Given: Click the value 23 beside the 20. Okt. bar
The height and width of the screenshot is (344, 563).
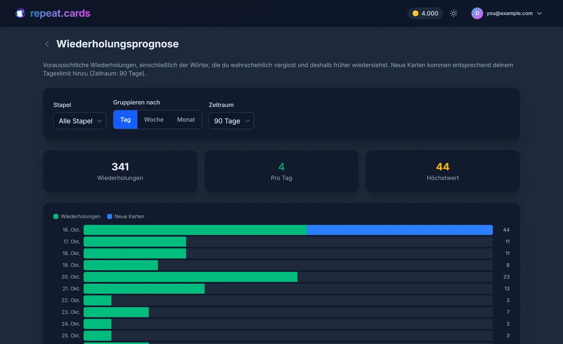Looking at the screenshot, I should point(506,277).
